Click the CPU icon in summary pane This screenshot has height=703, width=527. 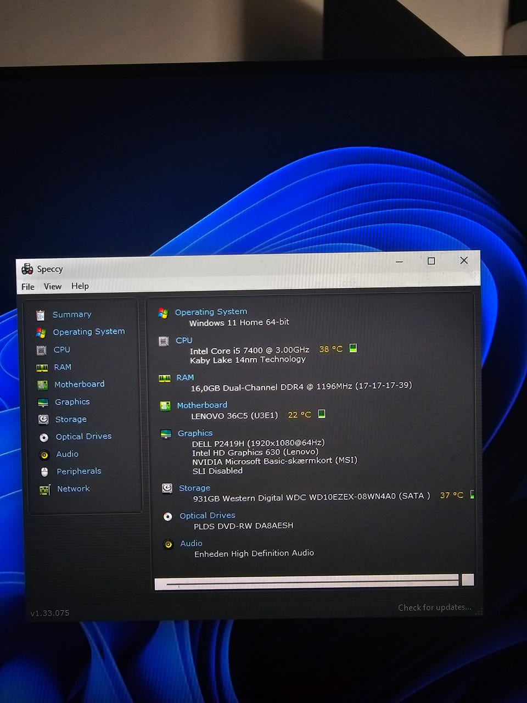164,342
